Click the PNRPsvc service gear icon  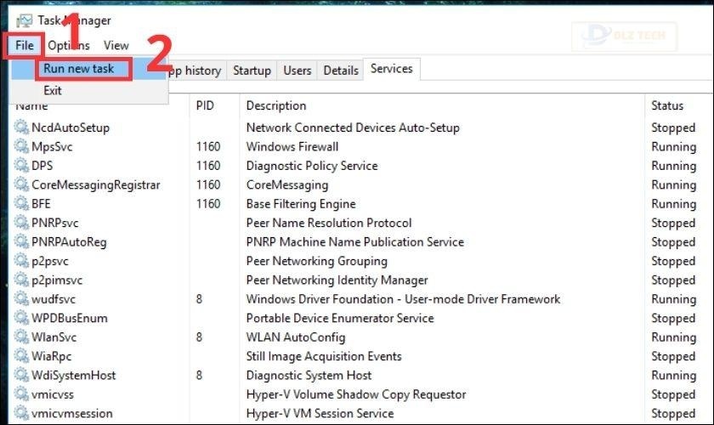21,223
